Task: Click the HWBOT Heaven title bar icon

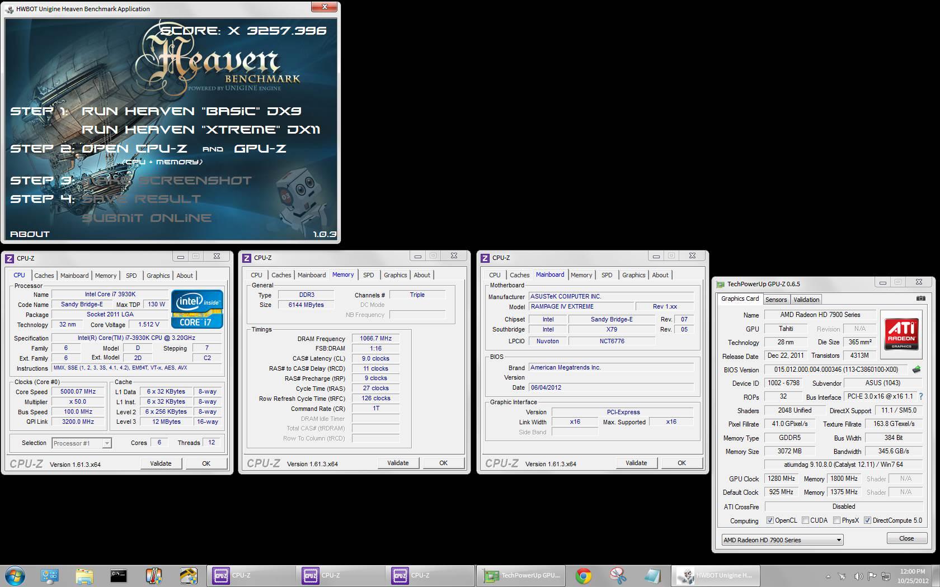Action: pyautogui.click(x=10, y=9)
